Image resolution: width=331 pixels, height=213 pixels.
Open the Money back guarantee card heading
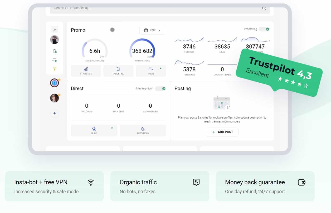(255, 182)
